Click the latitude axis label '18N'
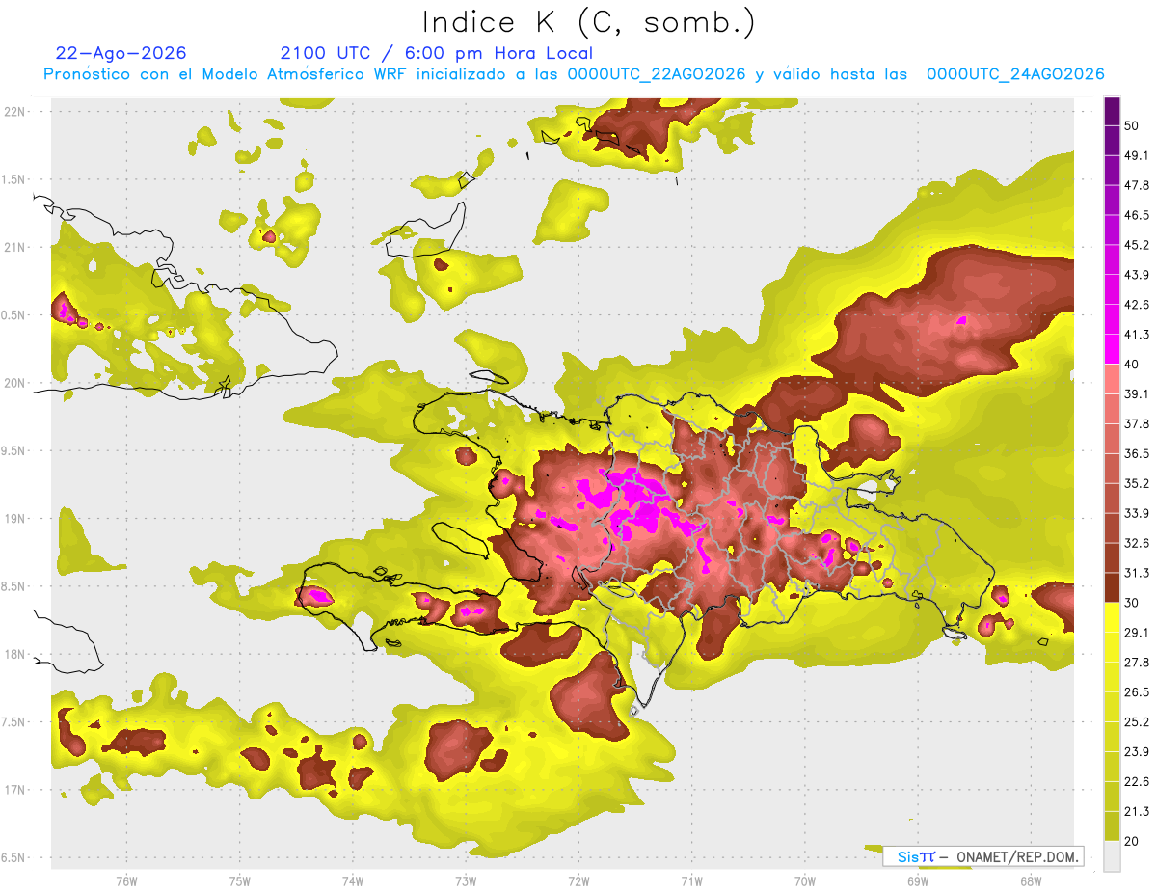The height and width of the screenshot is (894, 1157). 16,654
